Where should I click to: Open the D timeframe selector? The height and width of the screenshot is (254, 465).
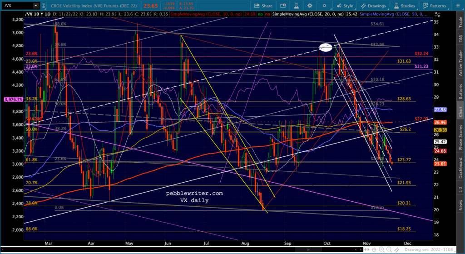pyautogui.click(x=324, y=5)
